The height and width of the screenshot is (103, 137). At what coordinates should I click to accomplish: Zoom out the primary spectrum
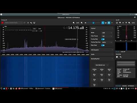click(x=74, y=23)
